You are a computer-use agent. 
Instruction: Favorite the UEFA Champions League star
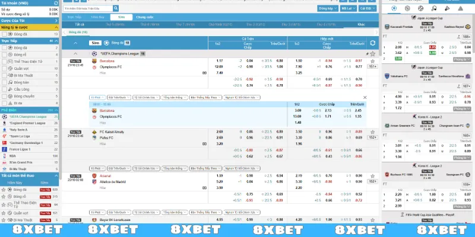372,53
